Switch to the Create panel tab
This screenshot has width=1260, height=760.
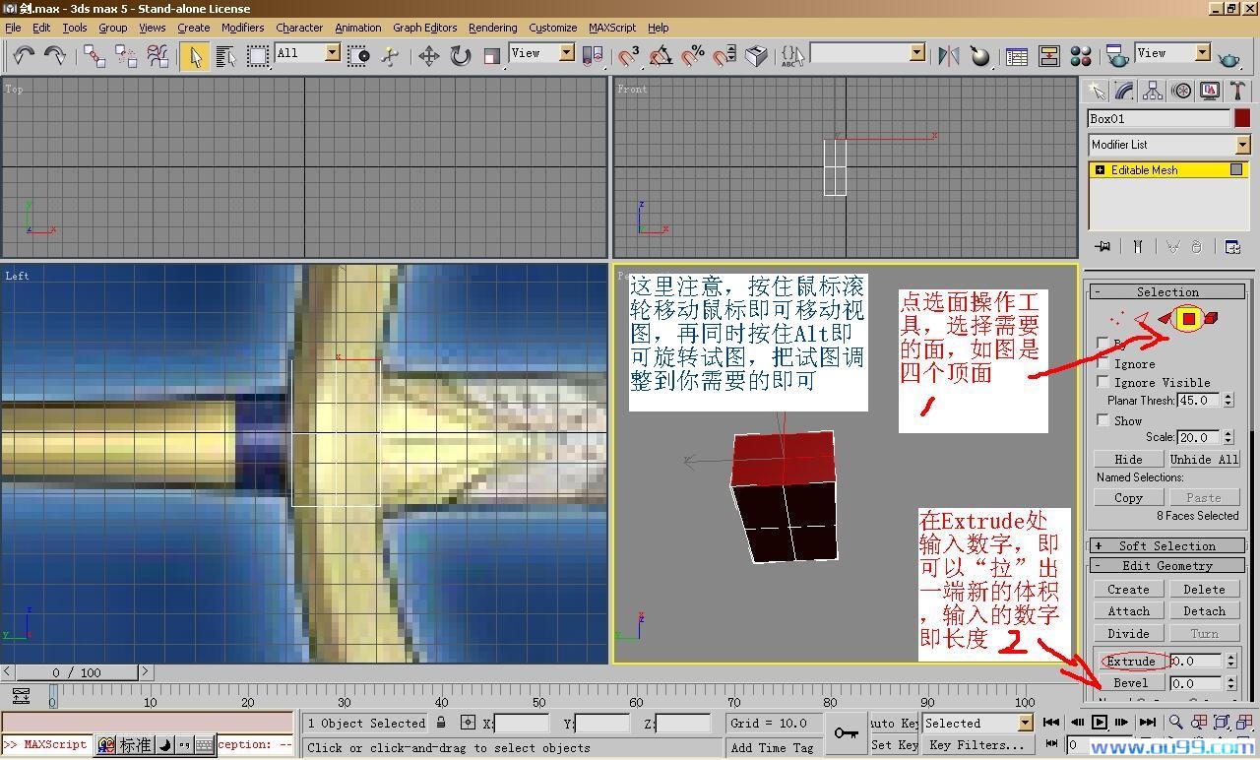[x=1095, y=91]
